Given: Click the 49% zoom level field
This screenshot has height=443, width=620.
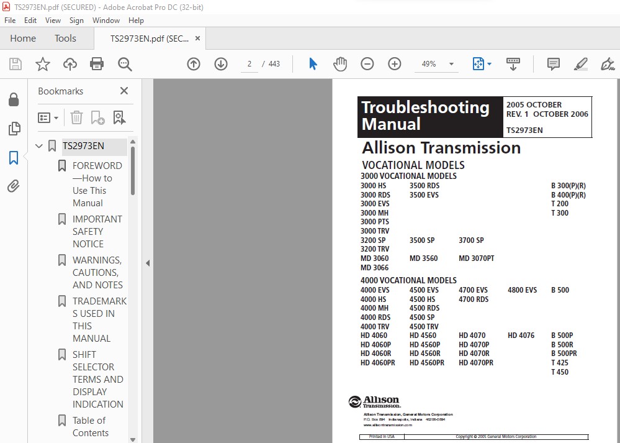Looking at the screenshot, I should pyautogui.click(x=429, y=64).
